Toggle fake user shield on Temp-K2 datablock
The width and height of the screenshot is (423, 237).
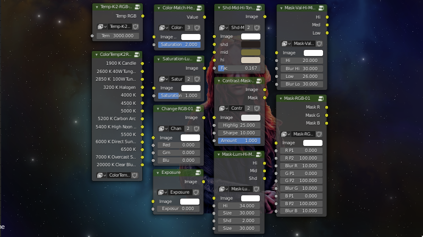pos(136,26)
